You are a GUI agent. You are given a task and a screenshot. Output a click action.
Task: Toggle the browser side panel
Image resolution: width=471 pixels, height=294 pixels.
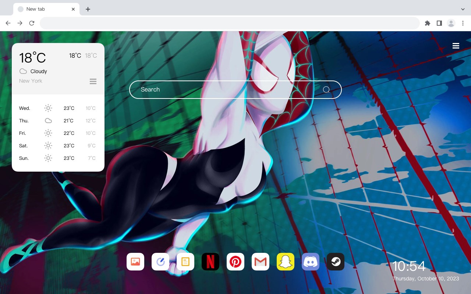[x=439, y=23]
